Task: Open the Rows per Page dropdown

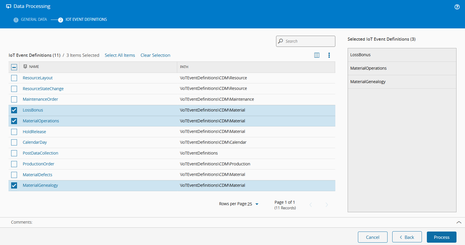Action: coord(257,204)
